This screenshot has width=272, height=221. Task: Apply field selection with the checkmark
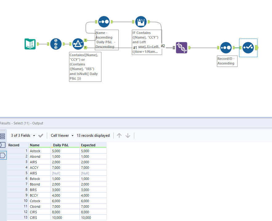(x=40, y=135)
